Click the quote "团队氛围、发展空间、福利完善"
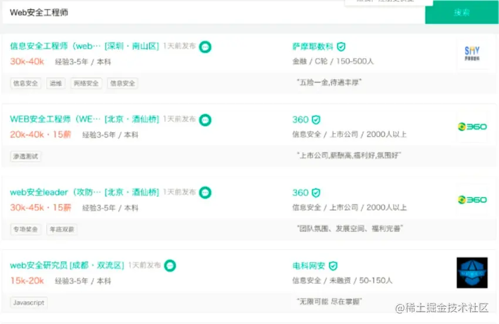 point(350,228)
